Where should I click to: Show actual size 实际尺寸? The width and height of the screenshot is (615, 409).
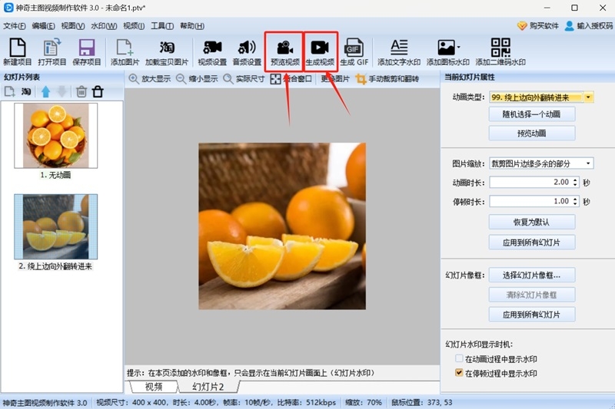(x=244, y=79)
